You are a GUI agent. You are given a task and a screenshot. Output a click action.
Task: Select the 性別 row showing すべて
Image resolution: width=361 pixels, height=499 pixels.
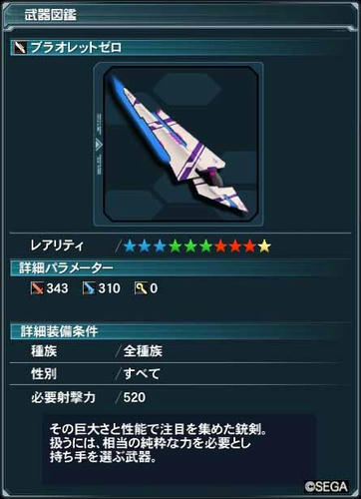tap(180, 374)
